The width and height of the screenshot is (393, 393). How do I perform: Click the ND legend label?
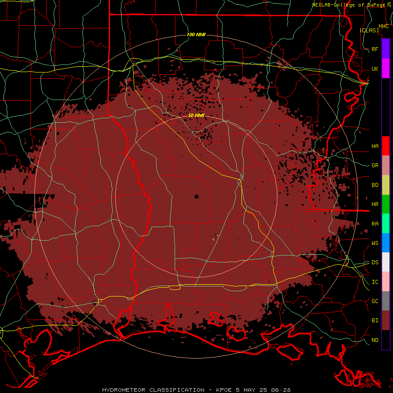tap(375, 340)
